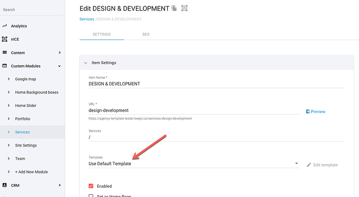This screenshot has width=359, height=197.
Task: Click into the Item Name field
Action: tap(217, 84)
